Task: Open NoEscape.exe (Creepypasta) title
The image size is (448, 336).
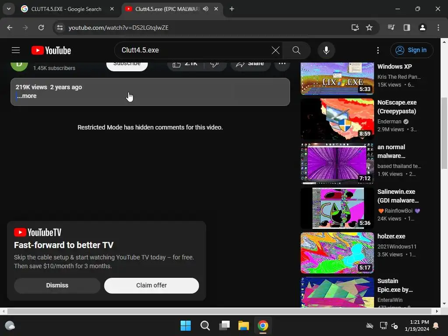Action: click(397, 107)
